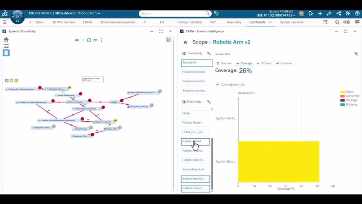362x204 pixels.
Task: Toggle the Property legend entry
Action: (348, 105)
